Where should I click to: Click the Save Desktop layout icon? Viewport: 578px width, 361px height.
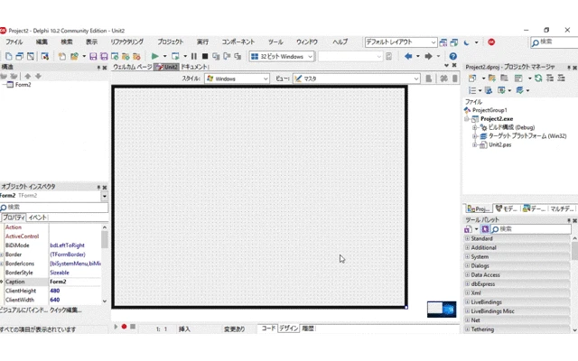pos(443,42)
